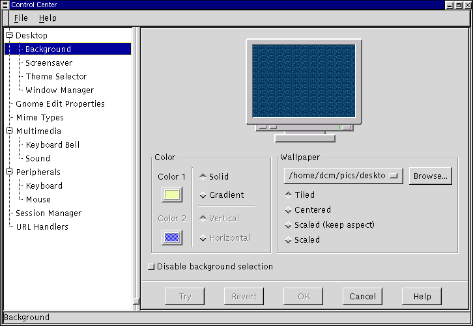Viewport: 473px width, 326px height.
Task: Open the File menu
Action: [21, 18]
